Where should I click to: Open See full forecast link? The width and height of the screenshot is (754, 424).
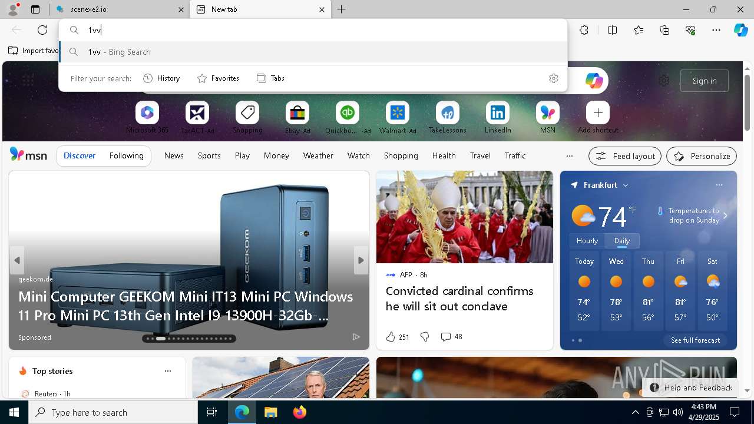coord(695,340)
